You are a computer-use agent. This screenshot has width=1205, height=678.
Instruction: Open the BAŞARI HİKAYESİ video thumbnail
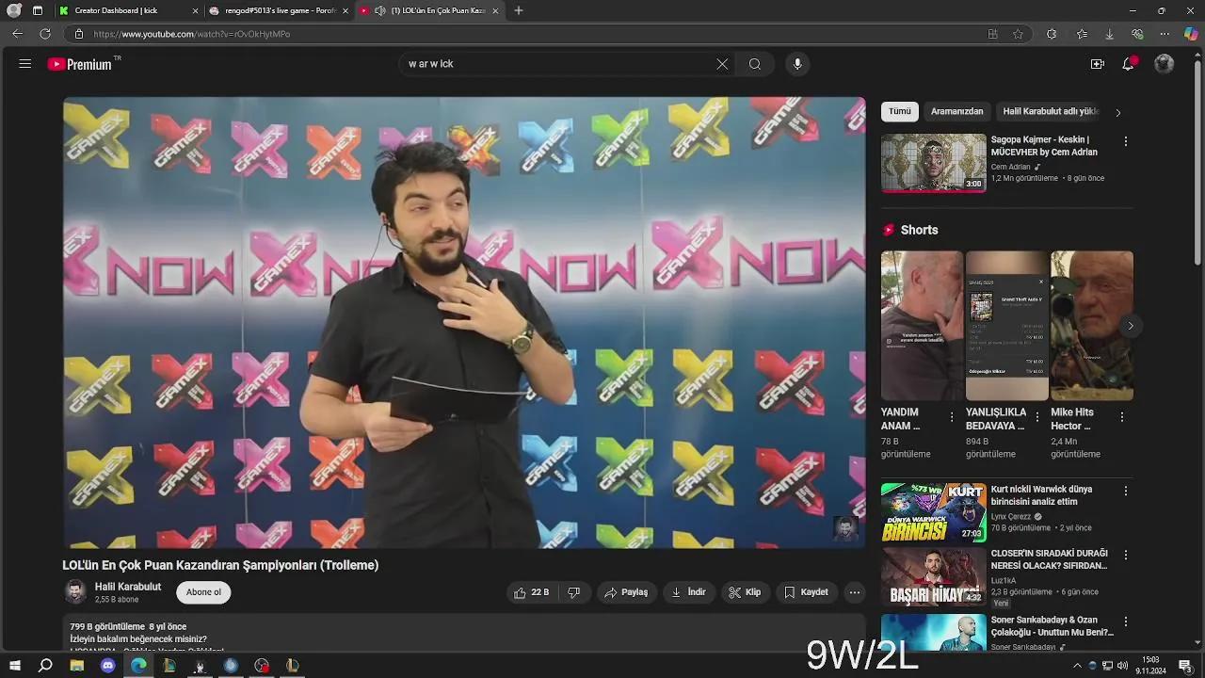tap(934, 576)
